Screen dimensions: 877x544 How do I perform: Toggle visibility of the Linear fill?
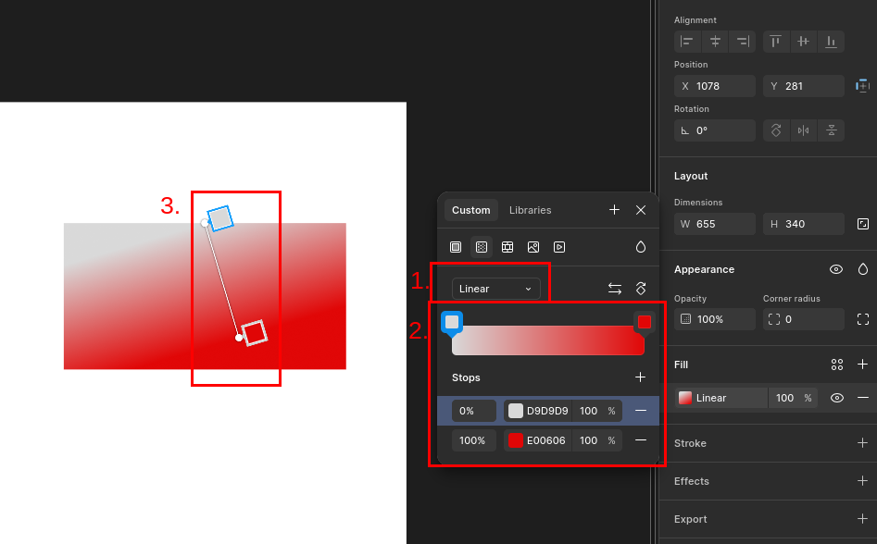837,398
